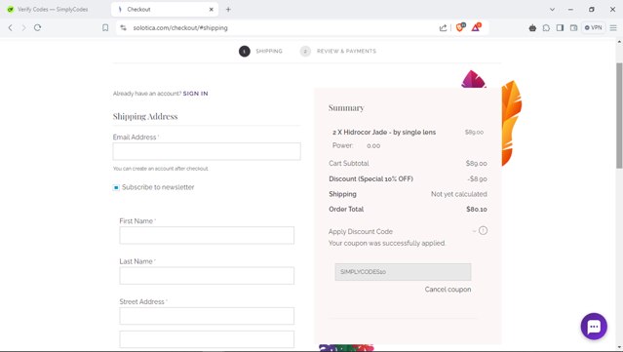Focus the first Street Address line

pyautogui.click(x=207, y=316)
